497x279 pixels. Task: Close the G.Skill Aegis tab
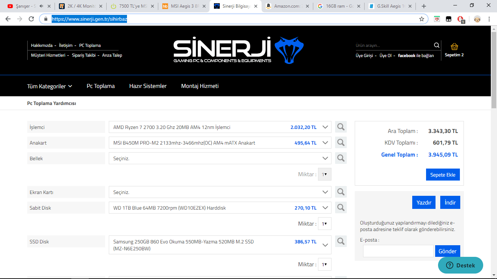click(410, 6)
